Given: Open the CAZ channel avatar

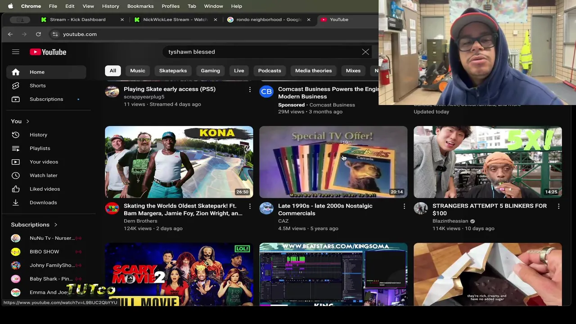Looking at the screenshot, I should [266, 208].
